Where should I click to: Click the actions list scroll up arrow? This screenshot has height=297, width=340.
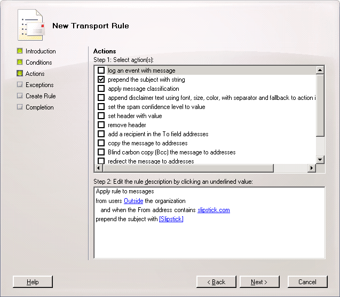[320, 70]
